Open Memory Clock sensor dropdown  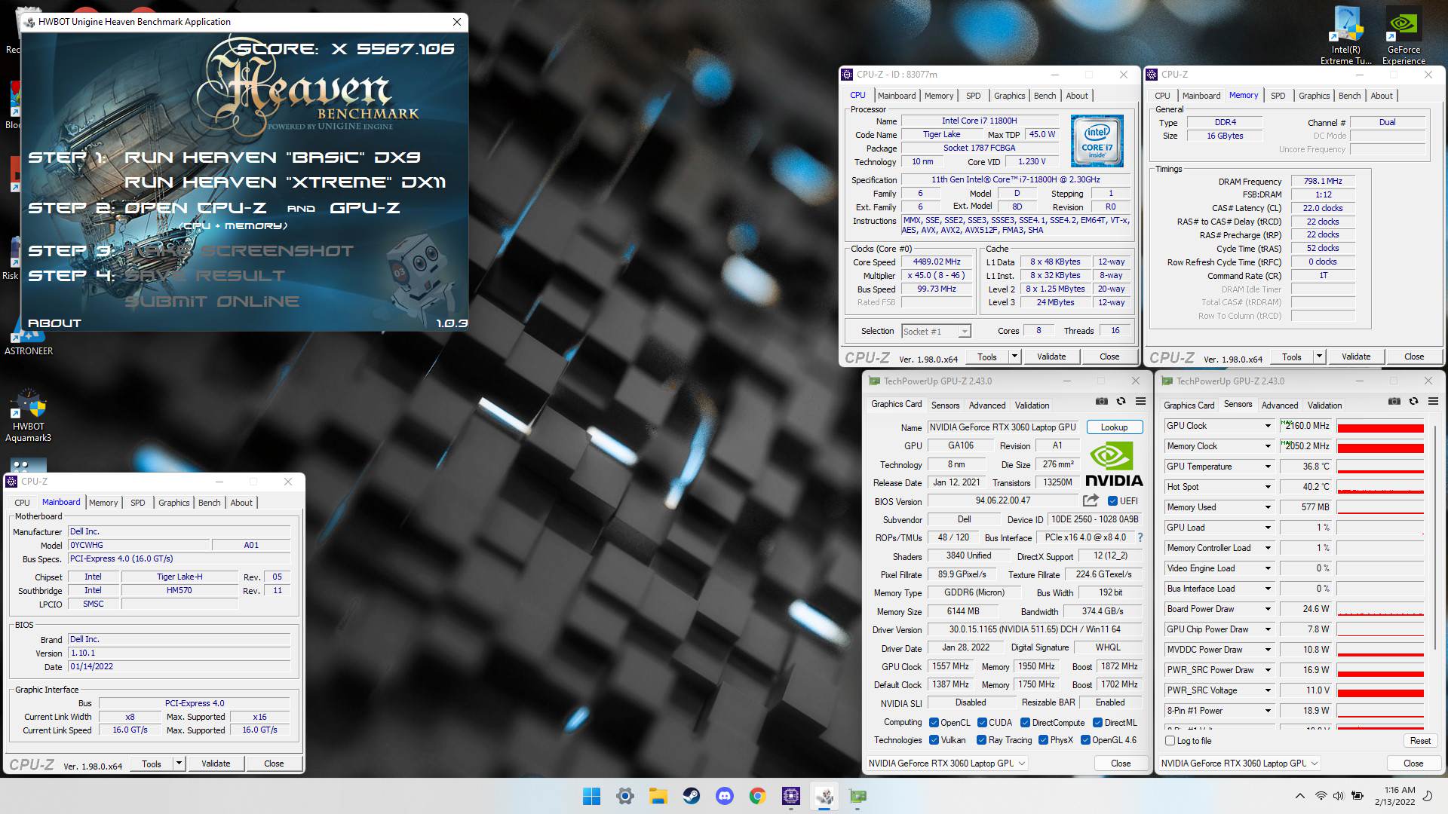pos(1268,447)
